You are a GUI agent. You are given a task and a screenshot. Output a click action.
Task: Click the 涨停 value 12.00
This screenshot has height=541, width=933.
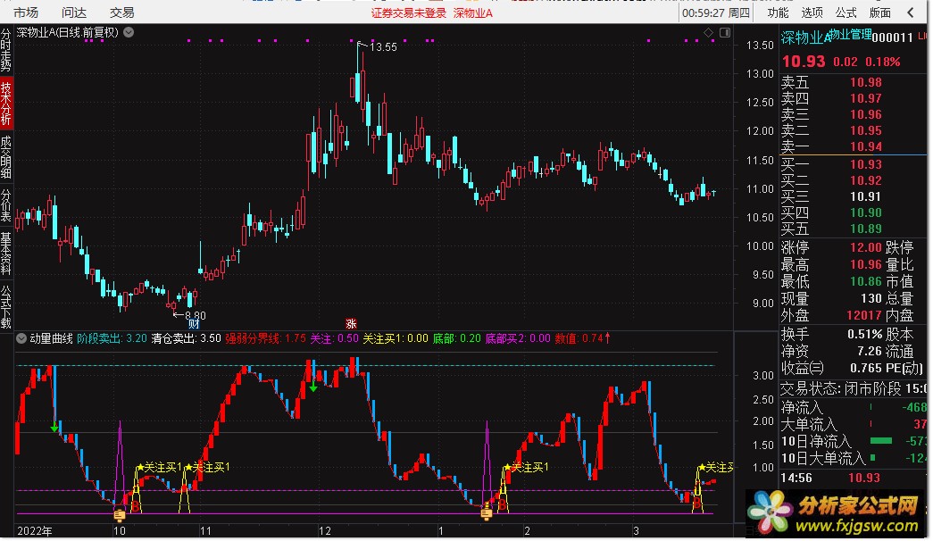(866, 247)
